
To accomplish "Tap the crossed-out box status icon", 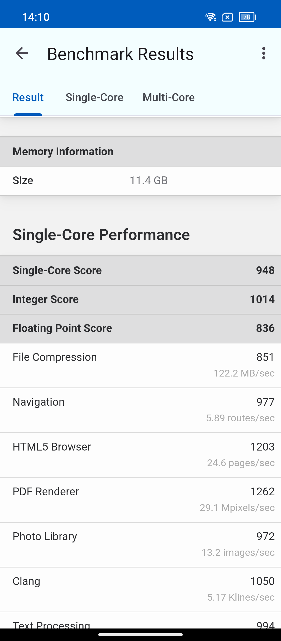I will tap(227, 17).
